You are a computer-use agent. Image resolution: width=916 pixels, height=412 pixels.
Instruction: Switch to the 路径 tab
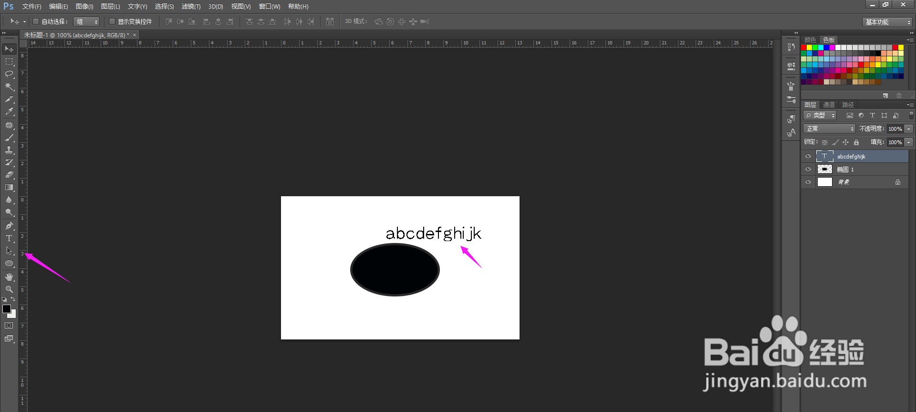pyautogui.click(x=848, y=105)
